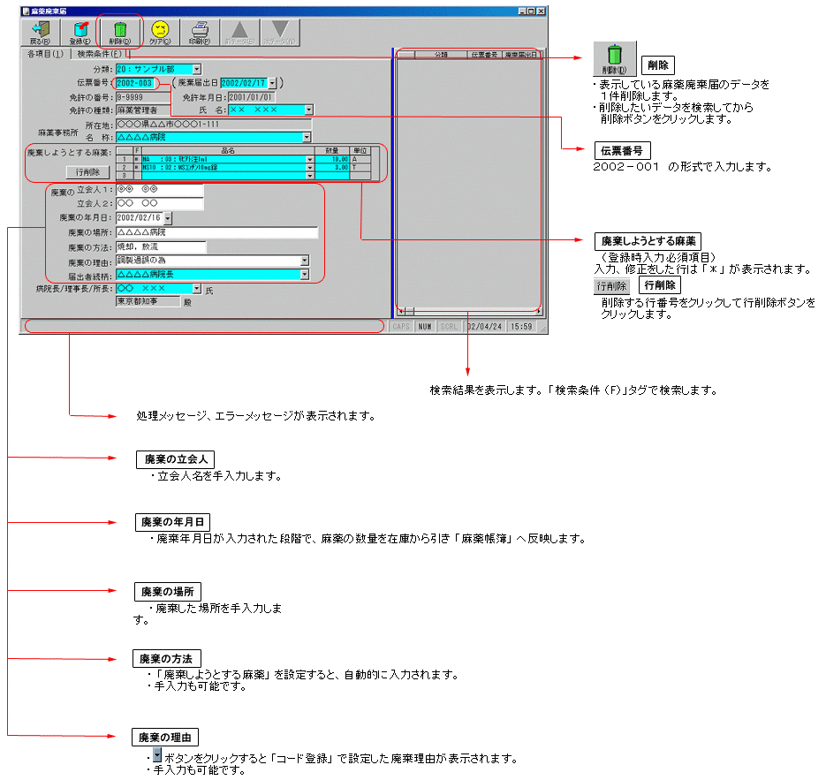Click the 立会人2 input field
Viewport: 826px width, 780px height.
pyautogui.click(x=160, y=203)
